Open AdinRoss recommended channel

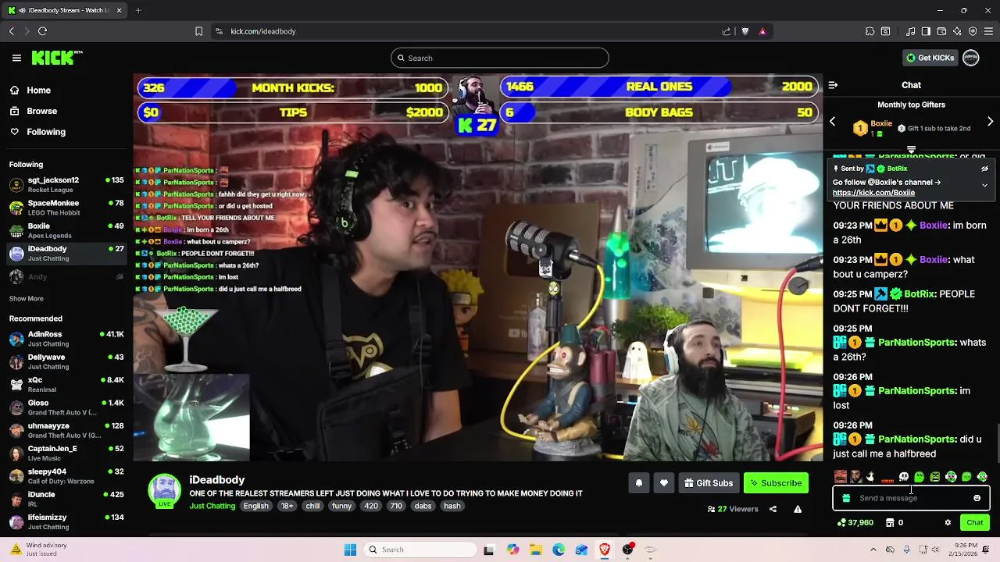click(66, 339)
